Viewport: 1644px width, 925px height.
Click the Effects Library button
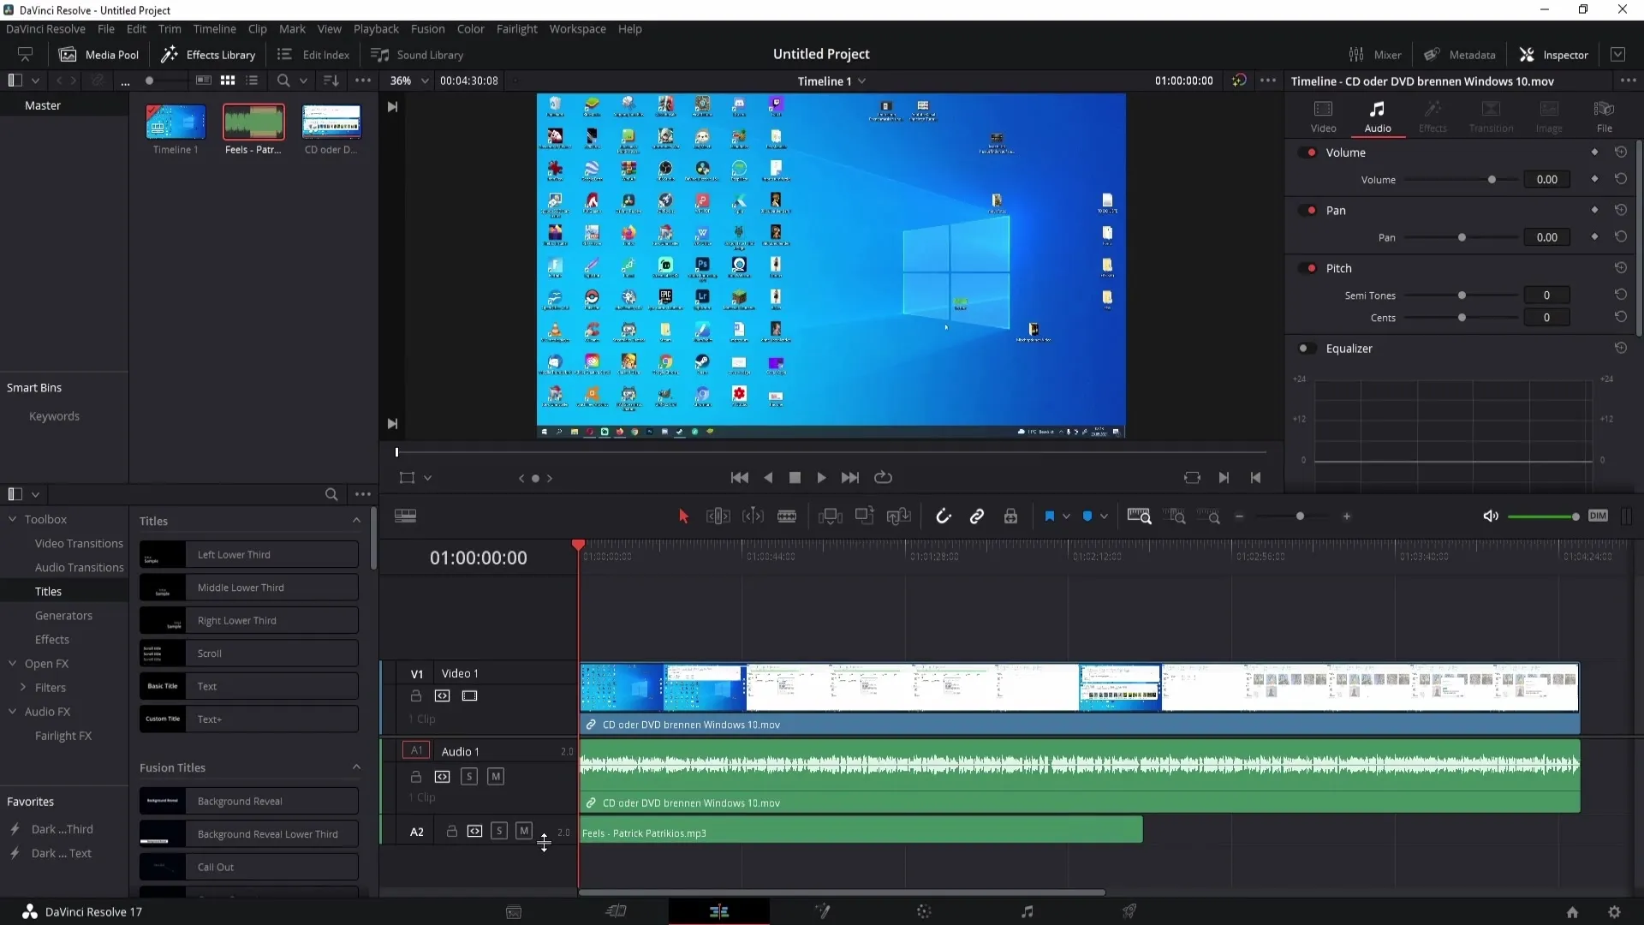(x=206, y=53)
